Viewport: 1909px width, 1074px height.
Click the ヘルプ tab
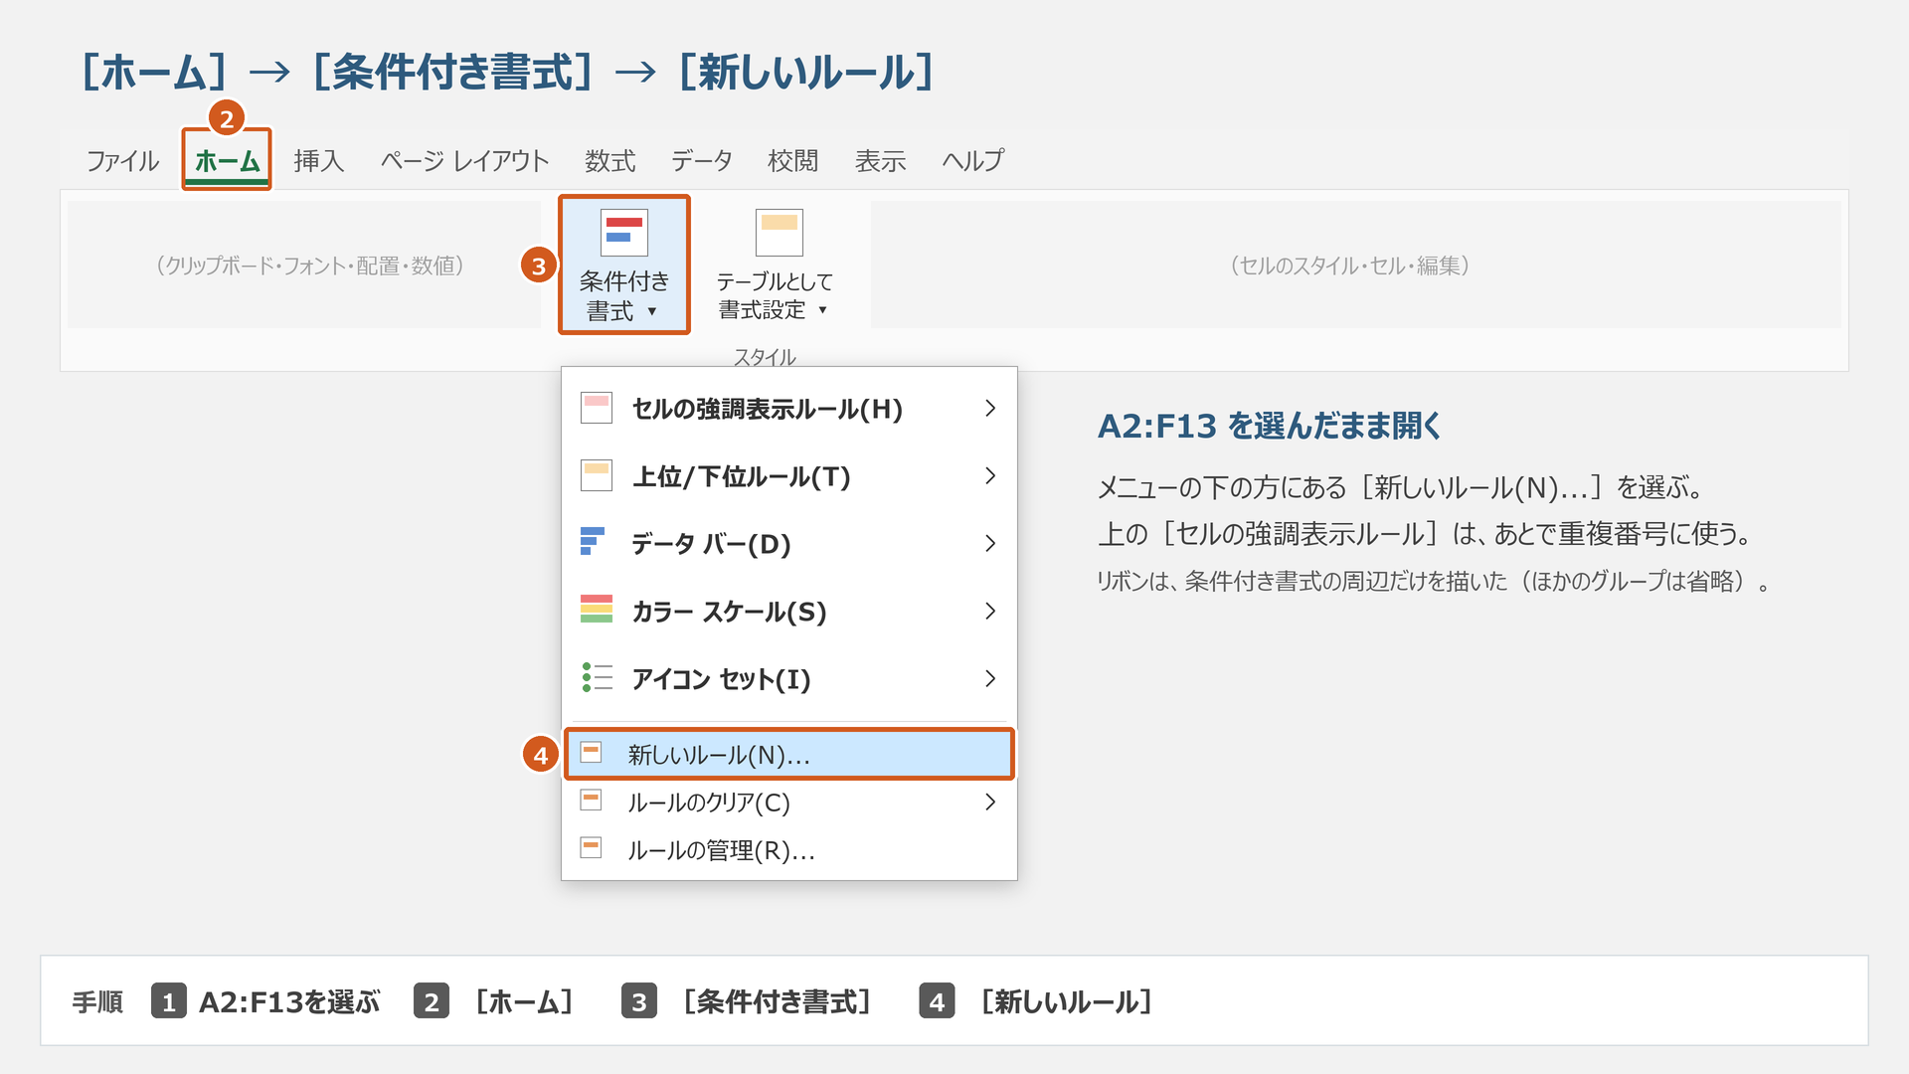coord(972,161)
